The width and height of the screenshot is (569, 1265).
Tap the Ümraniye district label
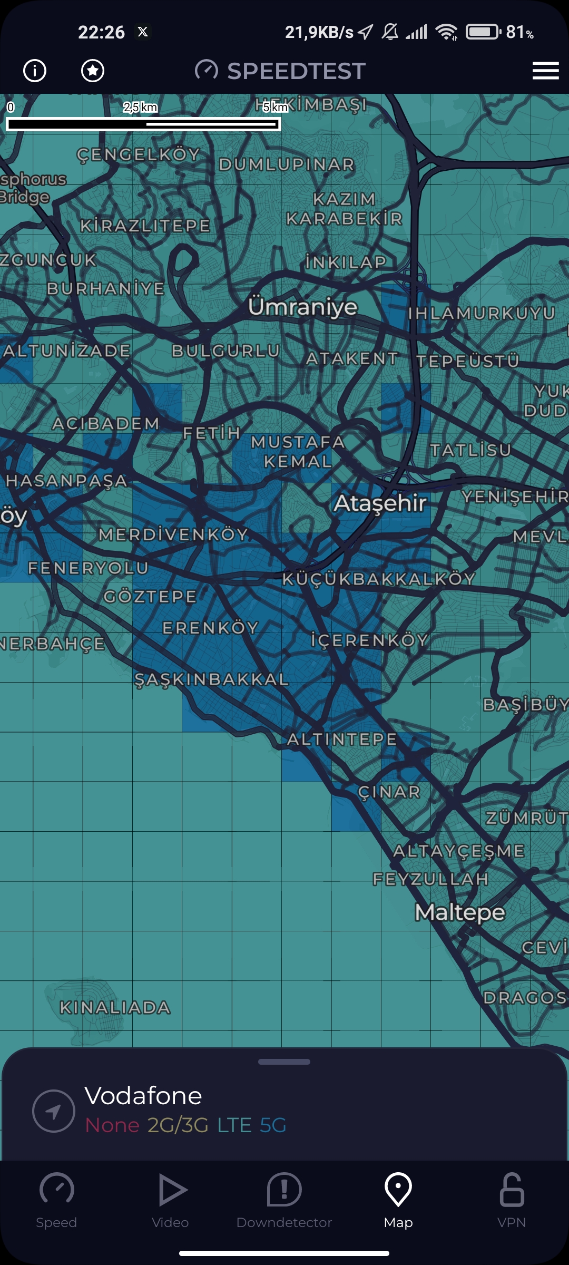pyautogui.click(x=303, y=306)
